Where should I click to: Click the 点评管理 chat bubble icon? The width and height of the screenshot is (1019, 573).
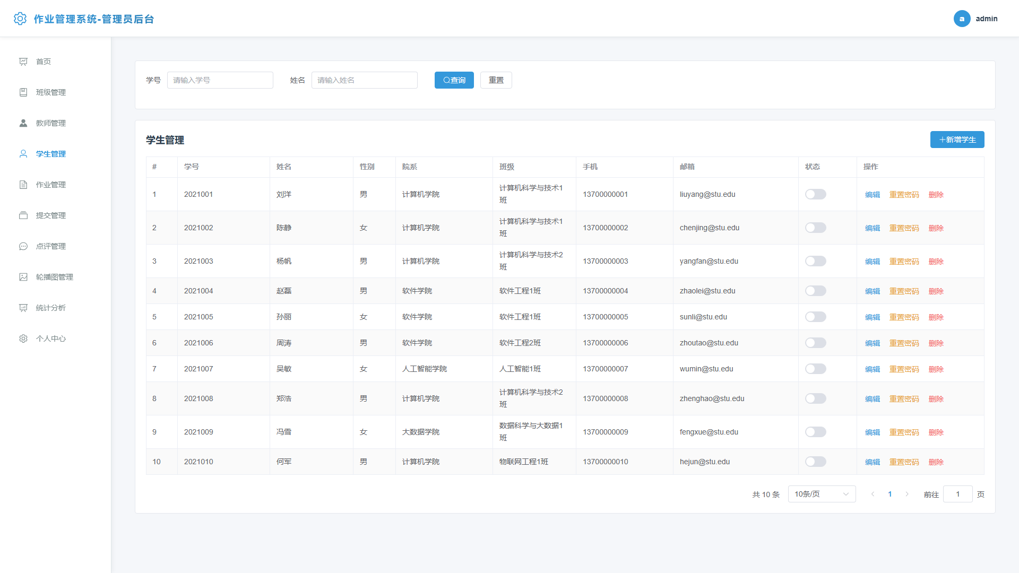click(23, 246)
